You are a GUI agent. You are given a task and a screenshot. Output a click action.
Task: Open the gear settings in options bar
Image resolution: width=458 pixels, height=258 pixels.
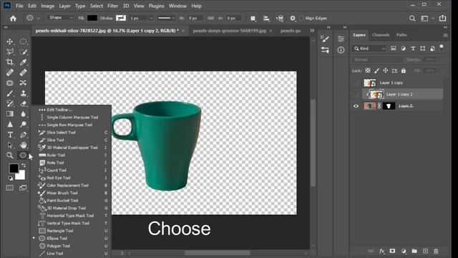(x=293, y=19)
